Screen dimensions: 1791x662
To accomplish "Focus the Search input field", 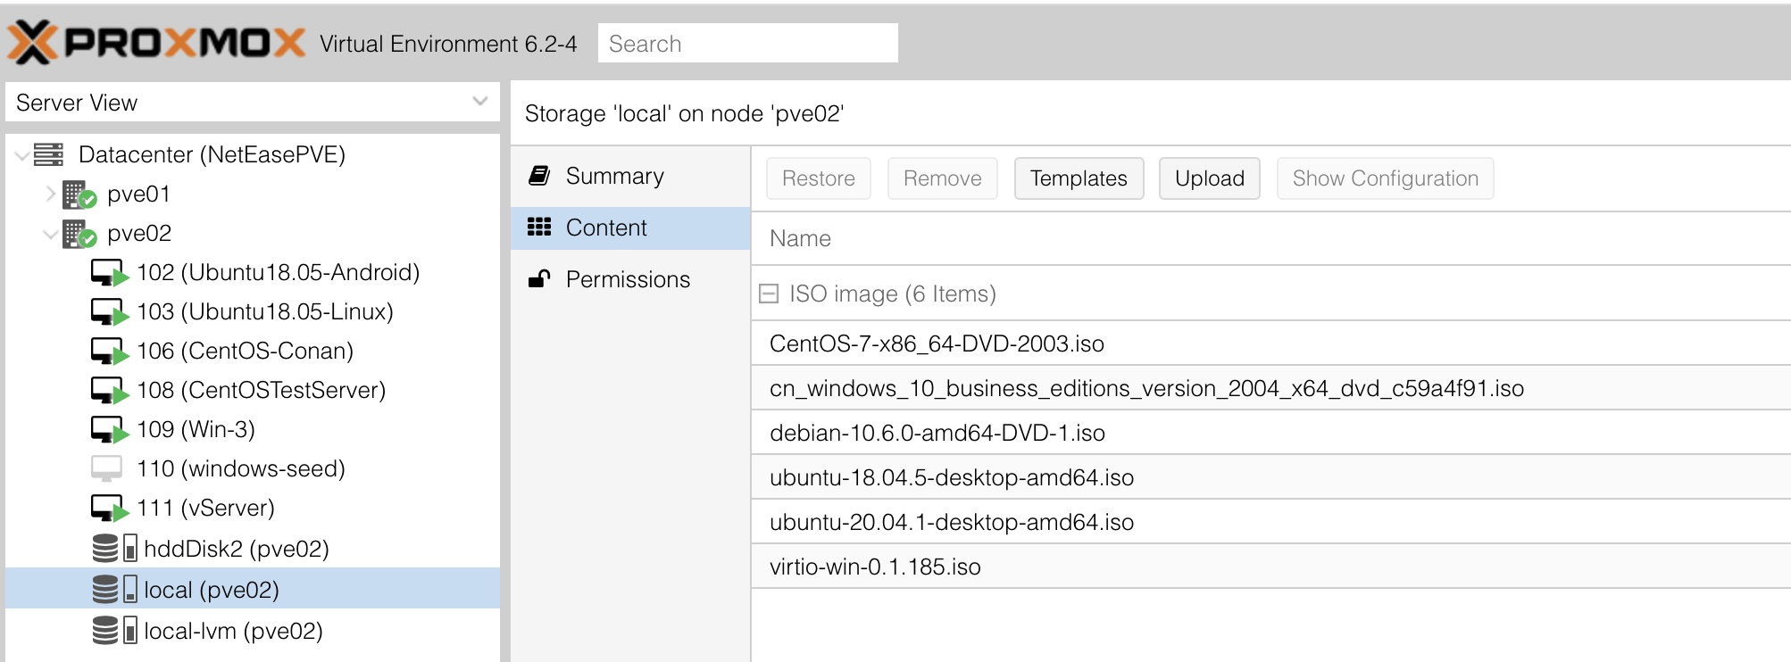I will 747,44.
